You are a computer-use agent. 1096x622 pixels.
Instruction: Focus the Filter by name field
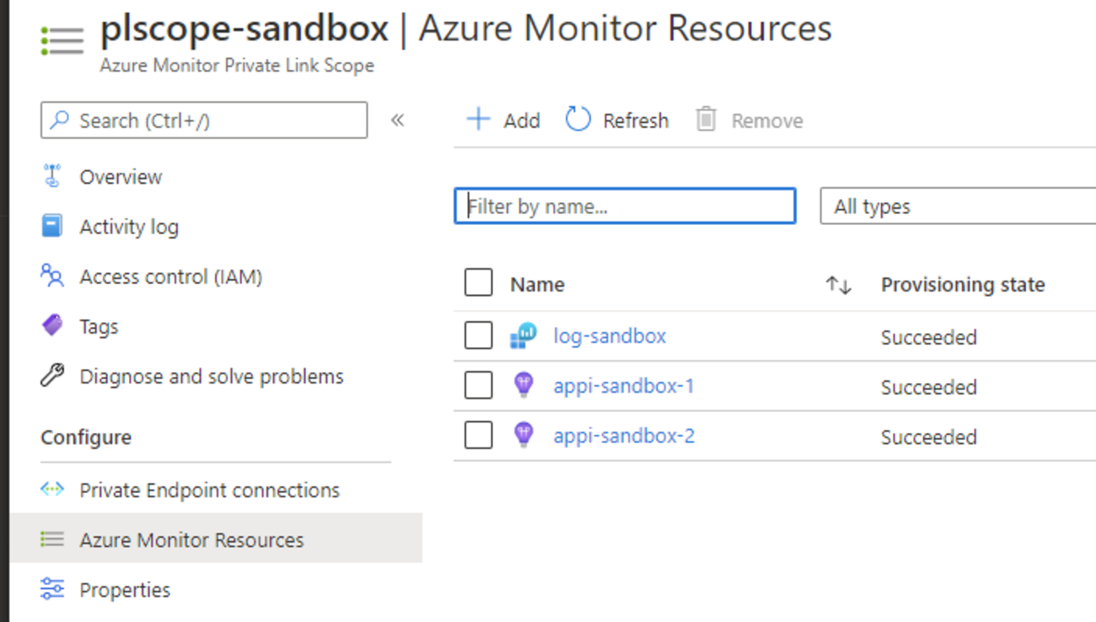tap(625, 206)
